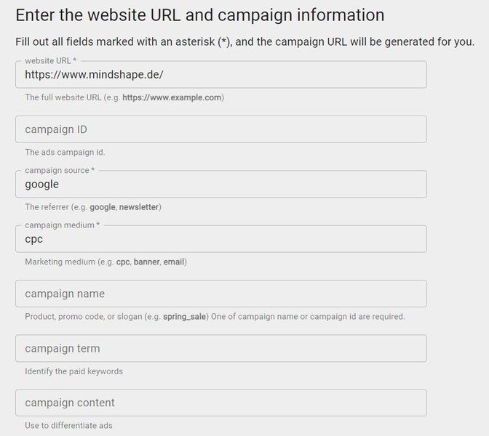Viewport: 489px width, 436px height.
Task: Click inside the campaign term field
Action: tap(220, 349)
